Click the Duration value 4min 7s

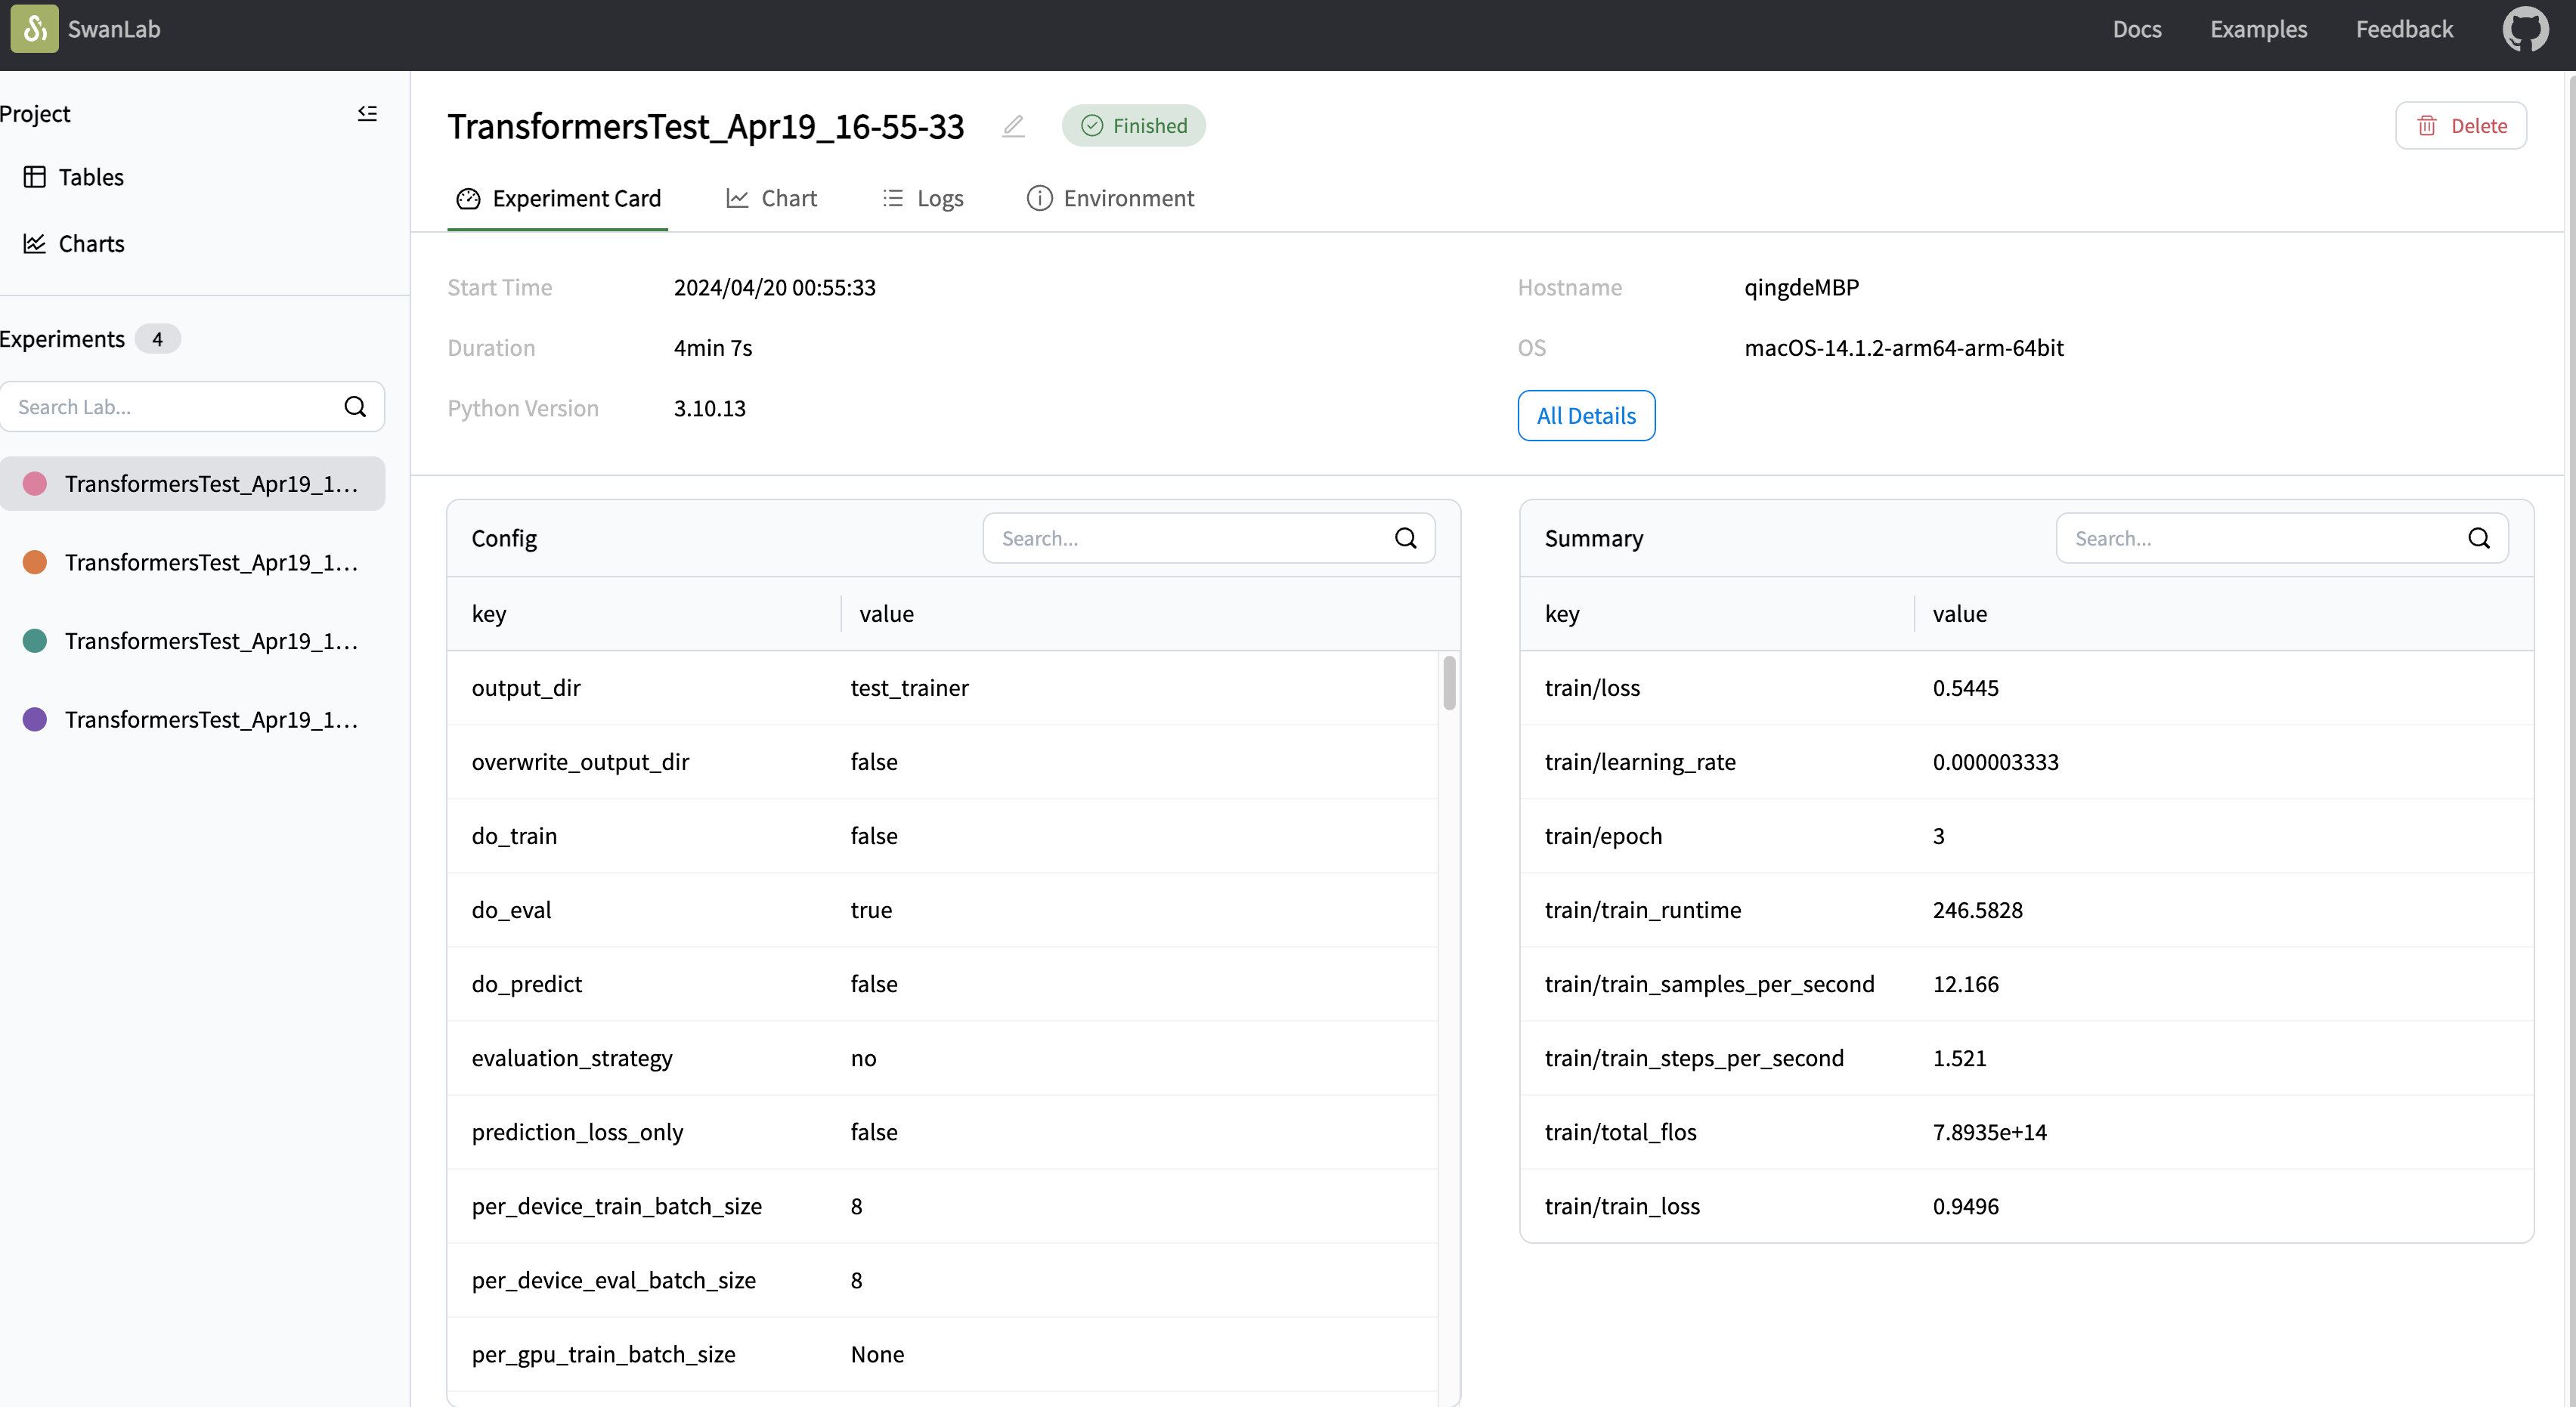point(712,348)
